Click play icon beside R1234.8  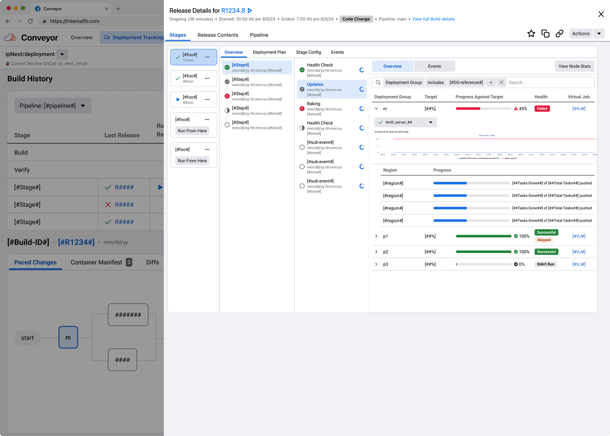[x=250, y=10]
